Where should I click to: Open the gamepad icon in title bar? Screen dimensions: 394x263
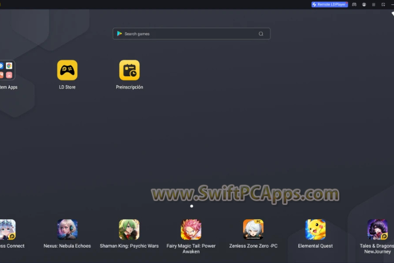[354, 4]
